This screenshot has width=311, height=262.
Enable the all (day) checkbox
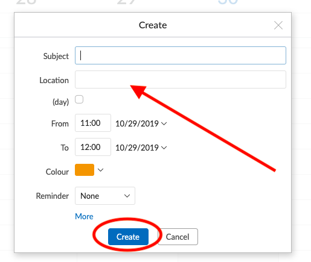coord(79,99)
